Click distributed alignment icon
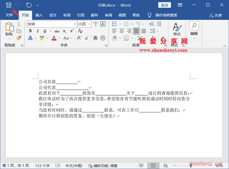The height and width of the screenshot is (169, 229). tap(144, 31)
